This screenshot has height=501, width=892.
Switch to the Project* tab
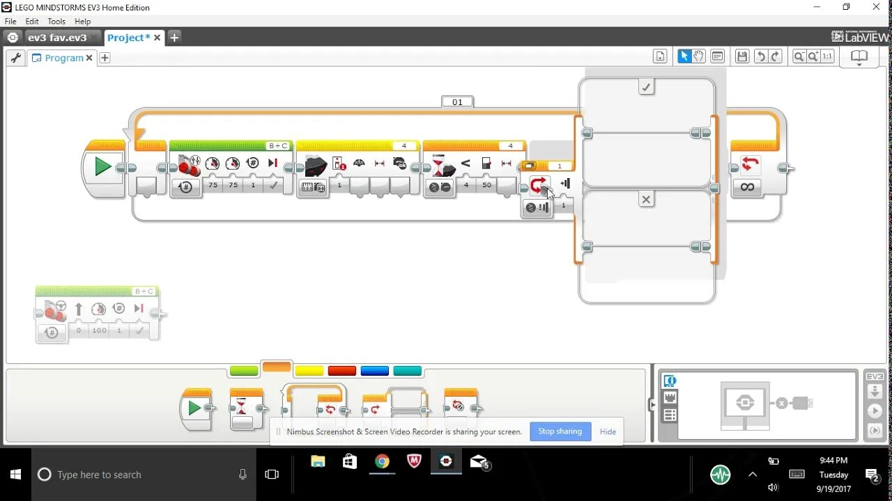(128, 38)
